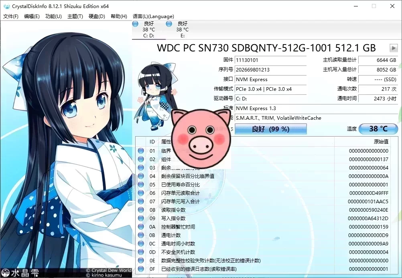The image size is (402, 278).
Task: Open the 主题(T) menu
Action: pyautogui.click(x=75, y=16)
